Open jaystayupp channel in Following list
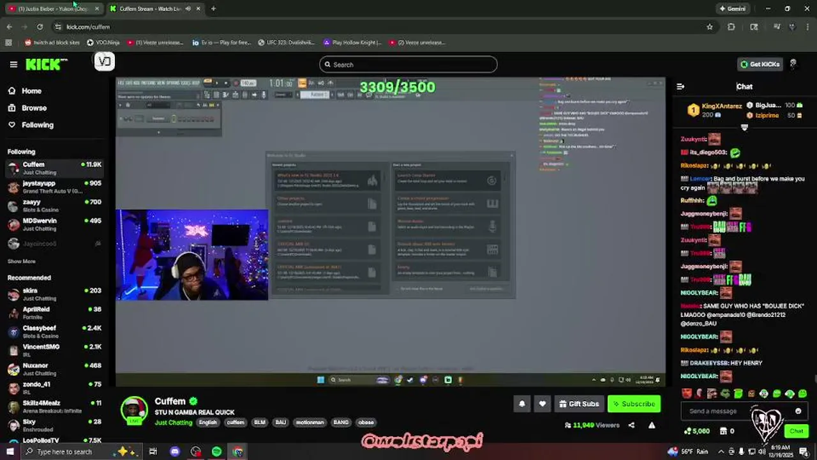Screen dimensions: 817x460 pos(54,187)
